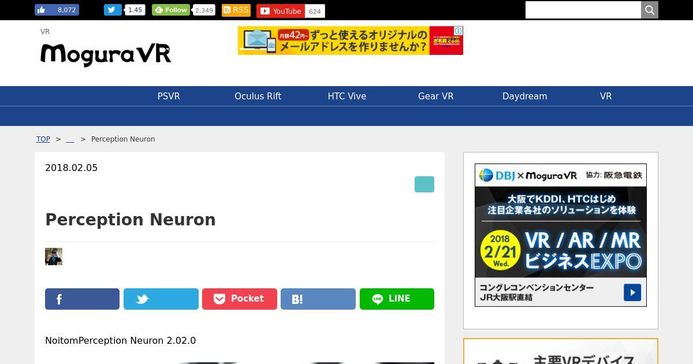Open the second breadcrumb category link
Viewport: 693px width, 364px height.
click(x=70, y=139)
